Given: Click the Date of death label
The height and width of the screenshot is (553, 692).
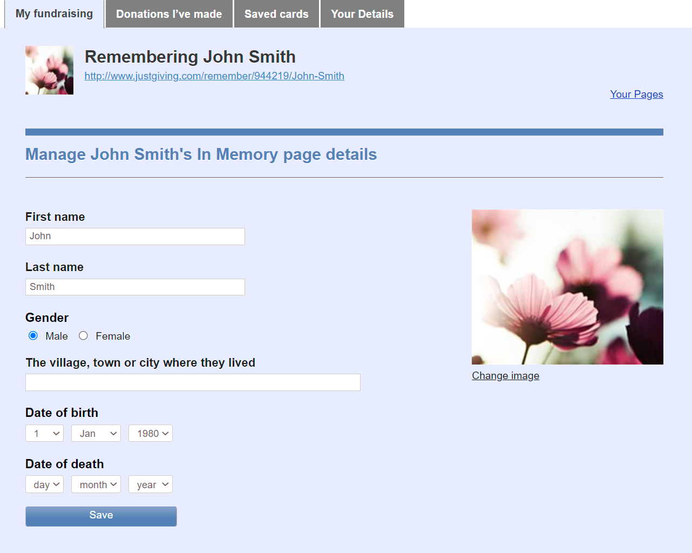Looking at the screenshot, I should click(x=64, y=464).
